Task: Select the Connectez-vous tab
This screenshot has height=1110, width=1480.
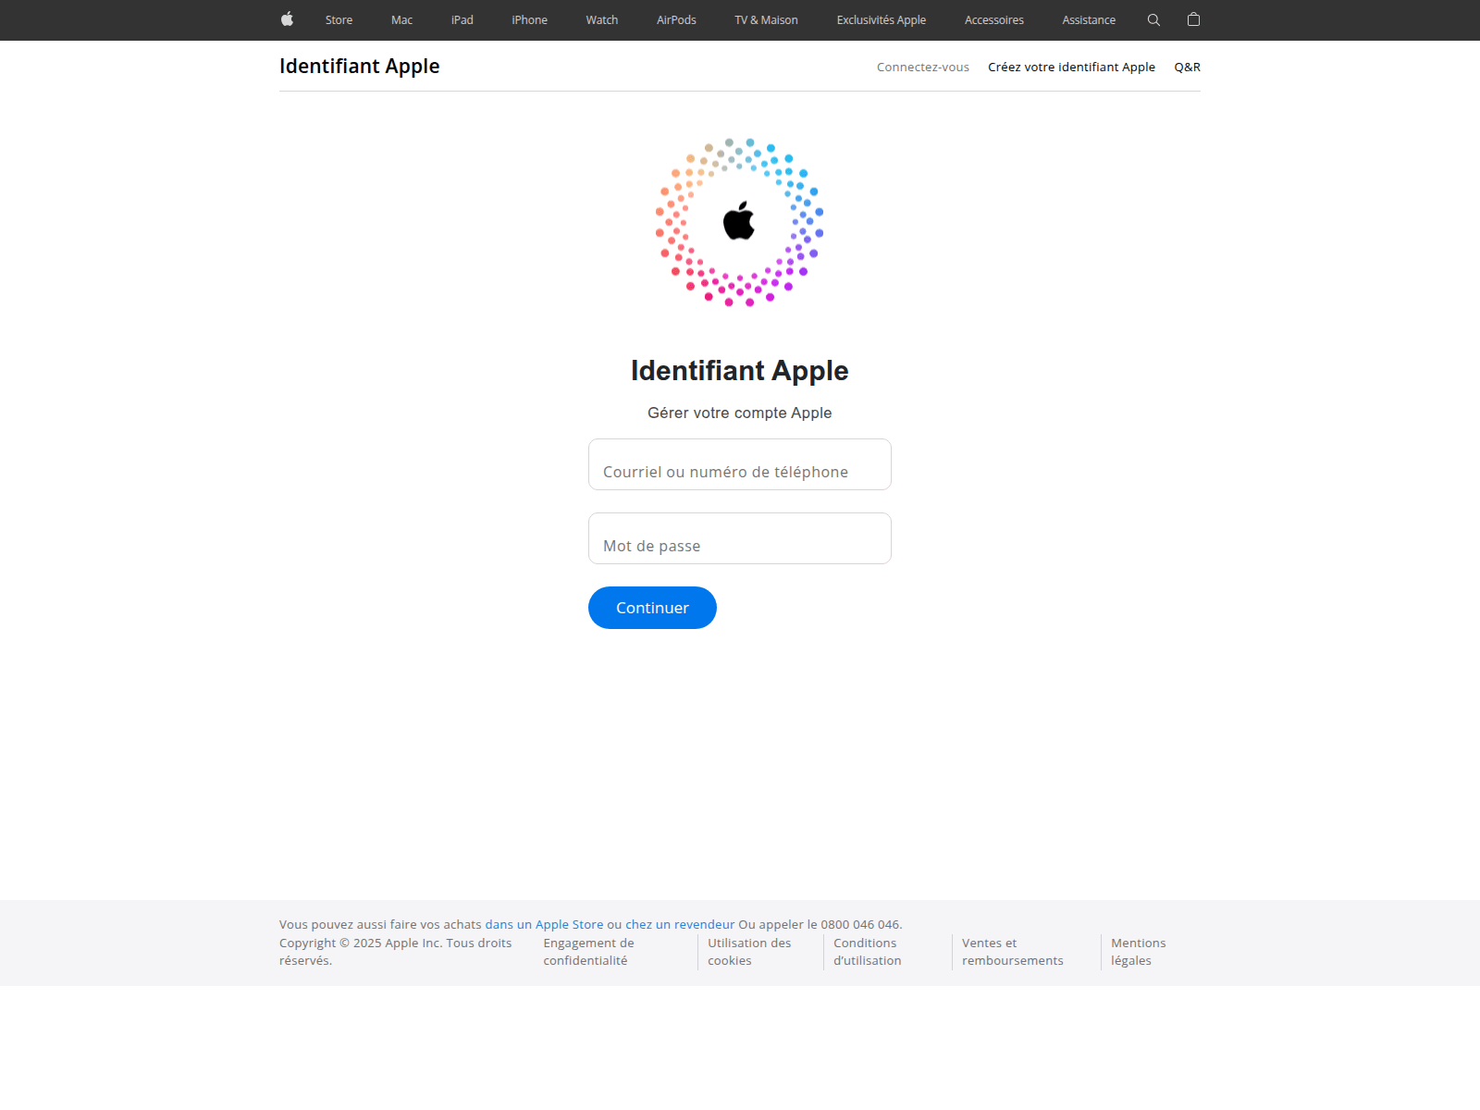Action: pos(923,68)
